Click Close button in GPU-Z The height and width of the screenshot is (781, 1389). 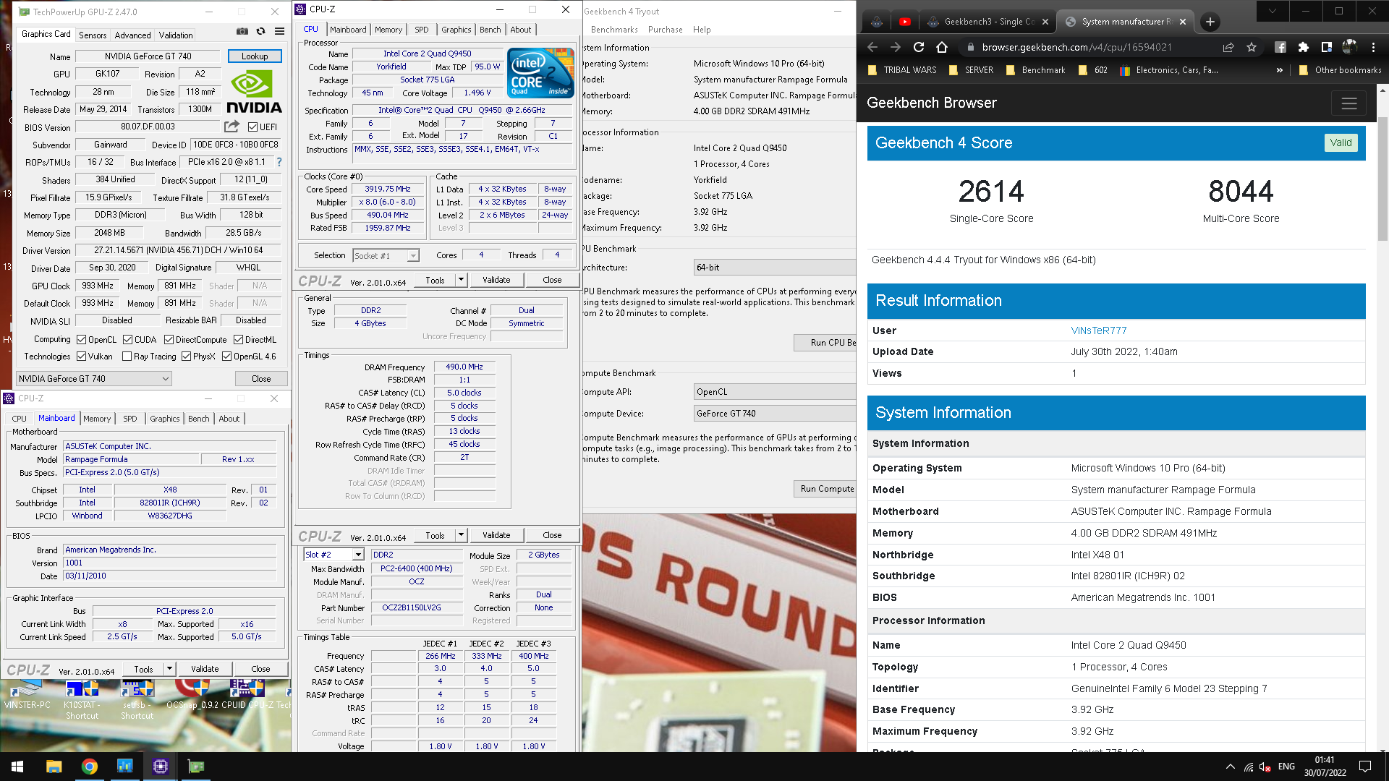point(261,378)
